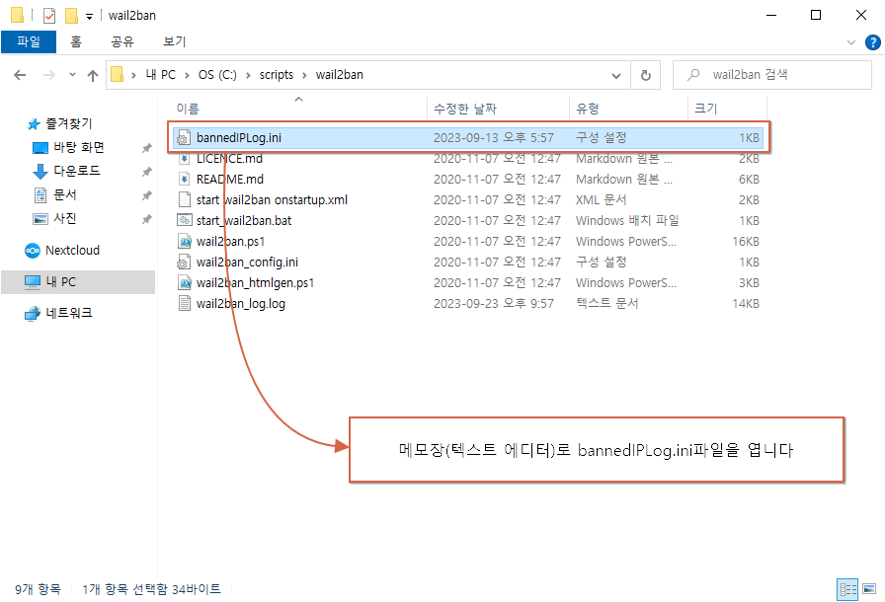The image size is (885, 602).
Task: Select 내 PC in the navigation pane
Action: (x=78, y=282)
